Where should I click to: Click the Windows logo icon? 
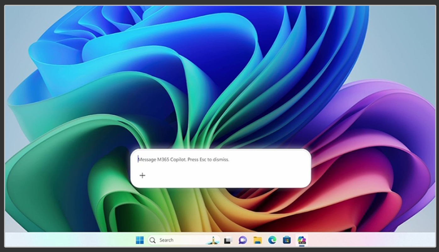[140, 240]
